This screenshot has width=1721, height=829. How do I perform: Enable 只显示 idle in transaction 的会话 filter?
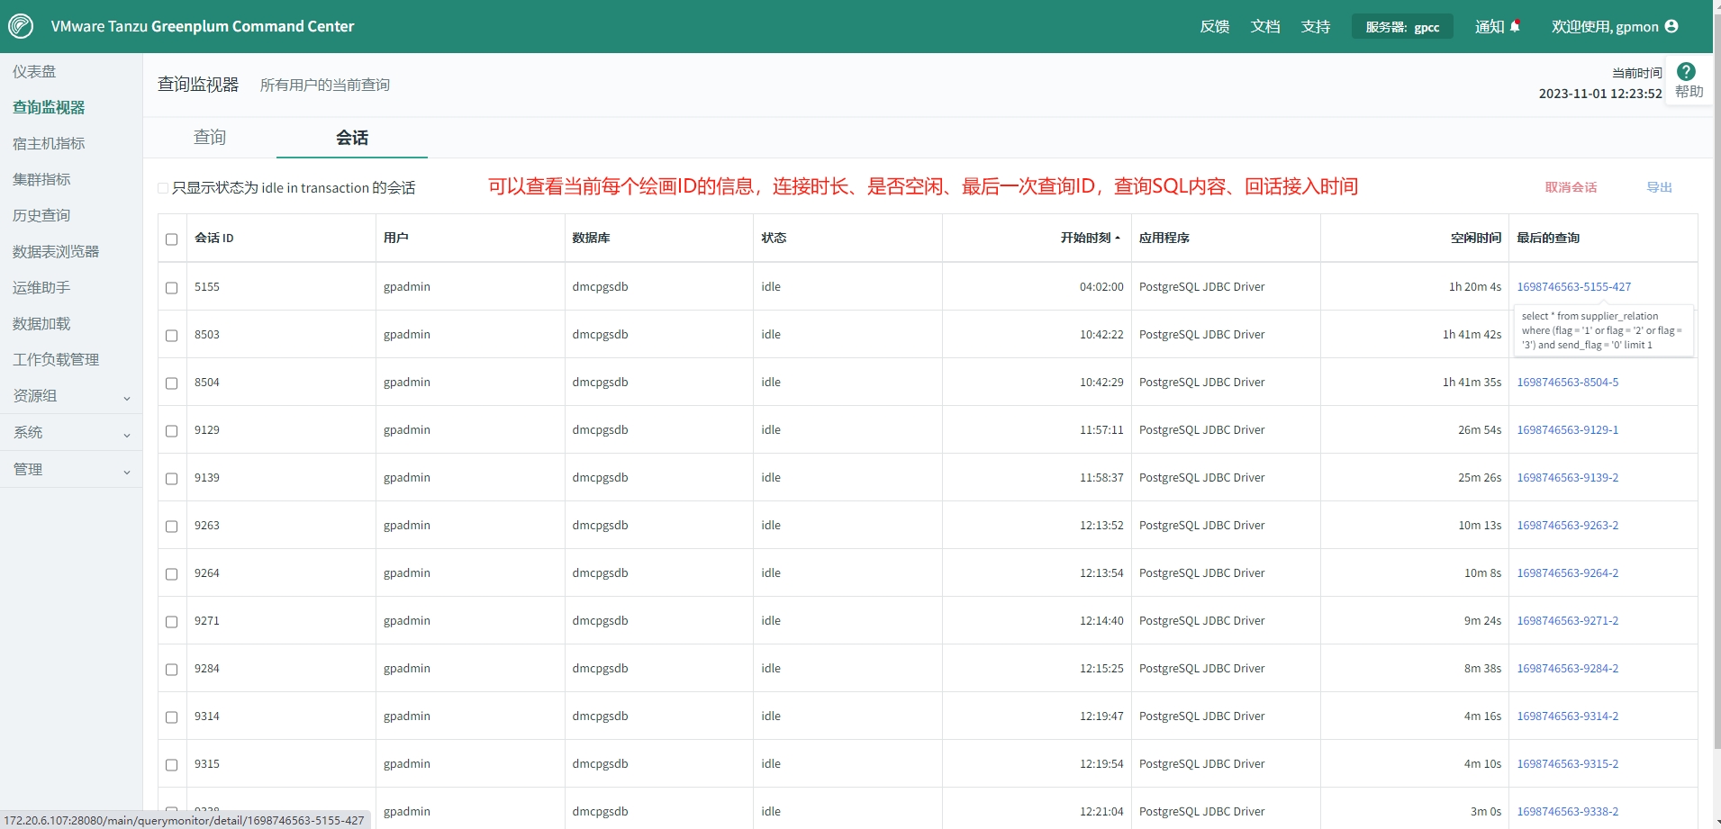[x=163, y=187]
